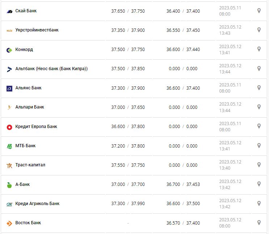Open location pin for Укрстройинвестбанк
Viewport: 269px width, 234px height.
[x=259, y=30]
